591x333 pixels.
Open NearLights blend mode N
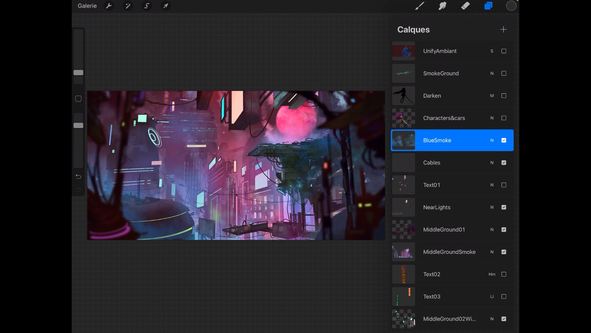coord(492,207)
